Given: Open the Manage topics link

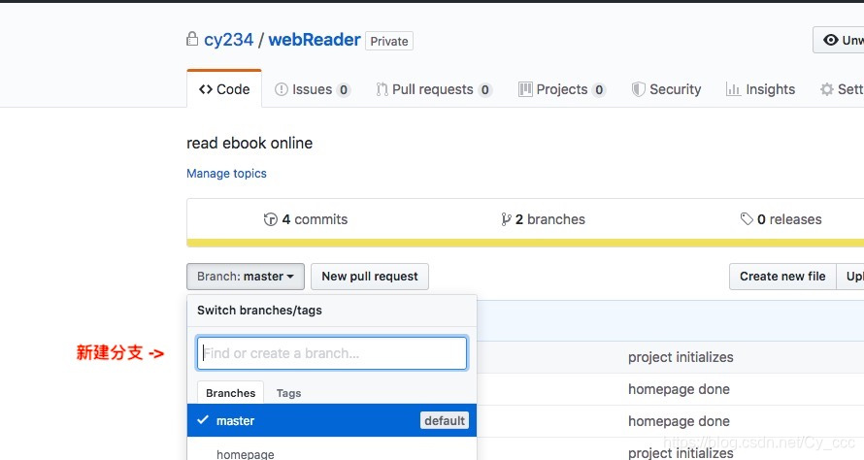Looking at the screenshot, I should [226, 174].
